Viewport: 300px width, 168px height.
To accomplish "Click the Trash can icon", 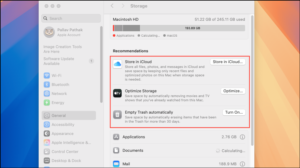I will pos(117,115).
